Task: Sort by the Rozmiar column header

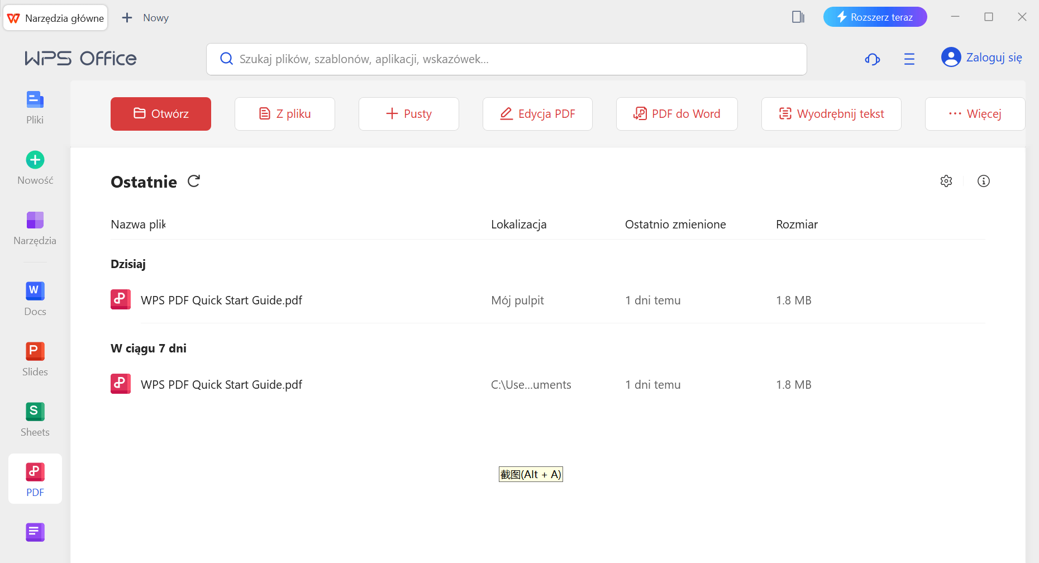Action: click(797, 225)
